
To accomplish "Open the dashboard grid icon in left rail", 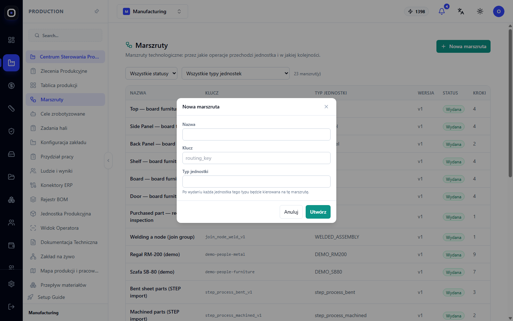I will [x=11, y=40].
